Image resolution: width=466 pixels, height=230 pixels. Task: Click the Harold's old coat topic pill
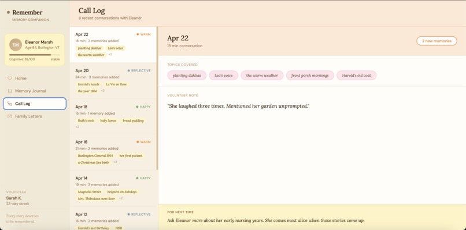point(356,76)
